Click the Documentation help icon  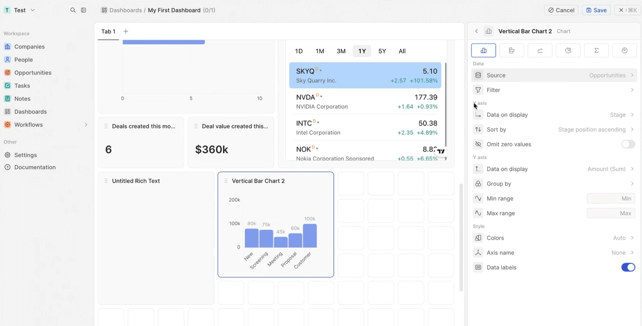(x=7, y=167)
